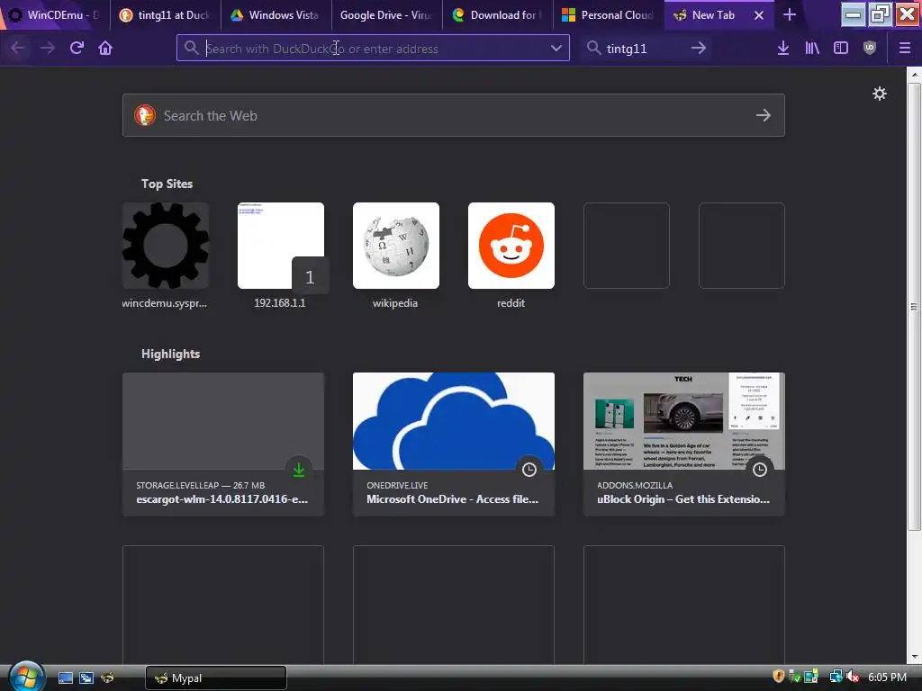Switch to the tintg11 at DuckDuckGo tab
Image resolution: width=922 pixels, height=691 pixels.
tap(166, 15)
